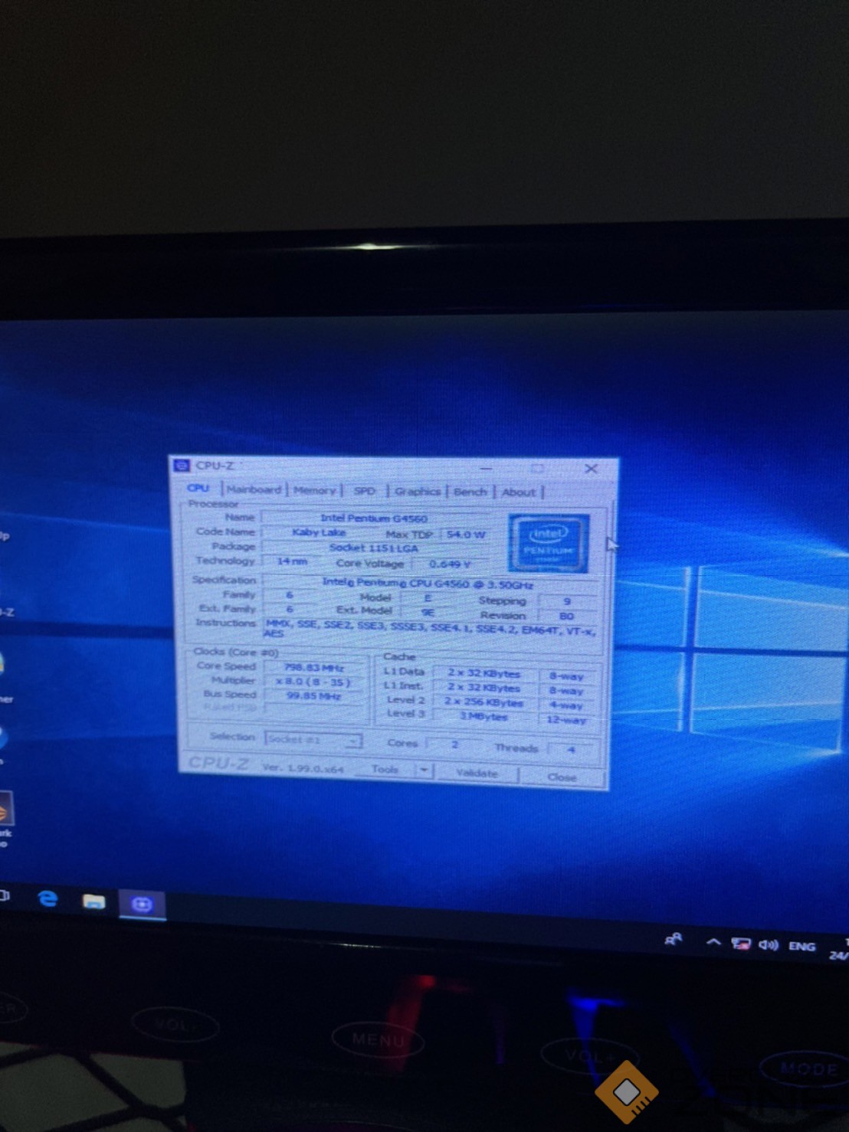Close the CPU-Z window with X
The height and width of the screenshot is (1132, 849).
591,468
